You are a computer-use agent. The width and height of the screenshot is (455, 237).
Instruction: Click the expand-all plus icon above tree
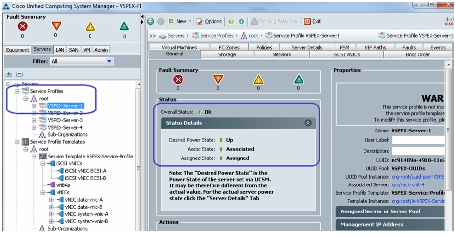(x=9, y=74)
